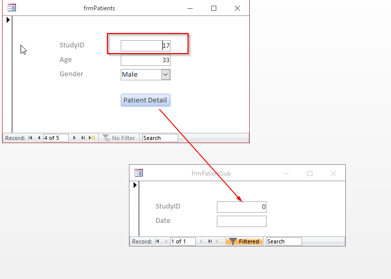Go to previous record in frmPatientSub
391x279 pixels.
point(166,241)
